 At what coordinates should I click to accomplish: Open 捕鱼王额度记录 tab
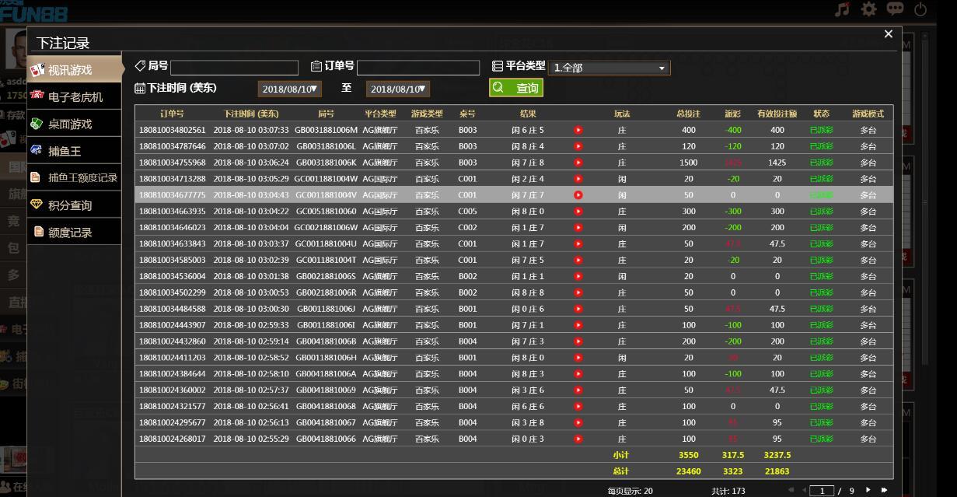point(75,177)
